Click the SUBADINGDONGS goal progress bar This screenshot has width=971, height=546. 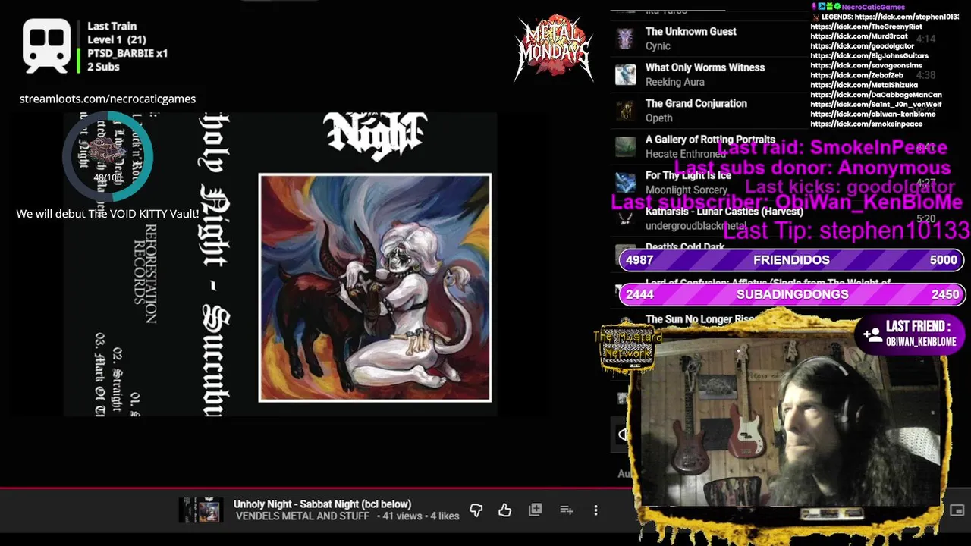[x=792, y=294]
